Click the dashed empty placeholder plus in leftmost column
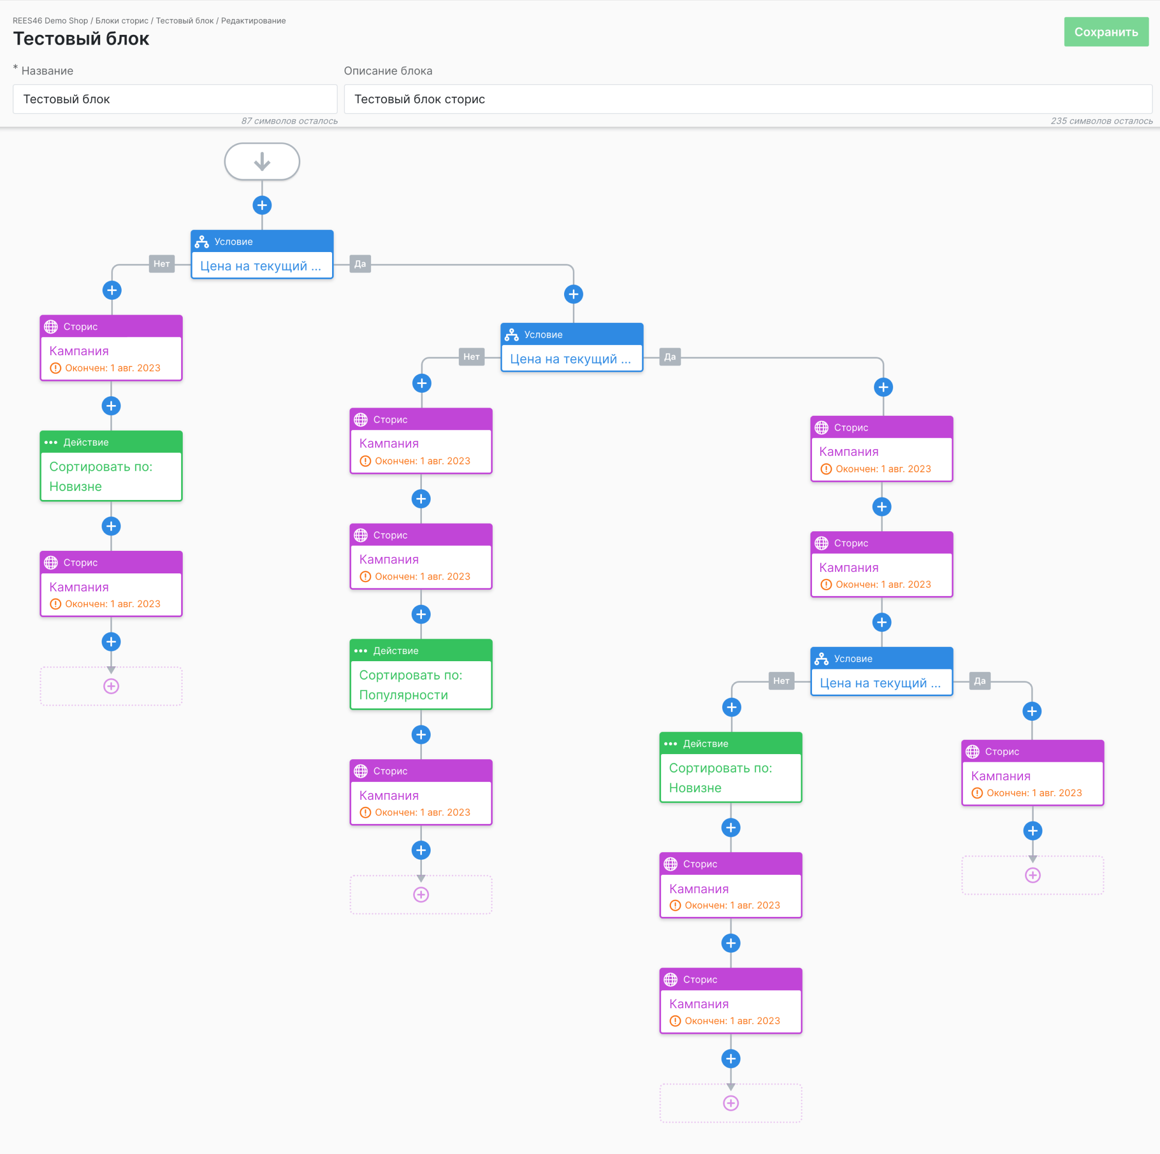The height and width of the screenshot is (1154, 1160). pyautogui.click(x=111, y=686)
